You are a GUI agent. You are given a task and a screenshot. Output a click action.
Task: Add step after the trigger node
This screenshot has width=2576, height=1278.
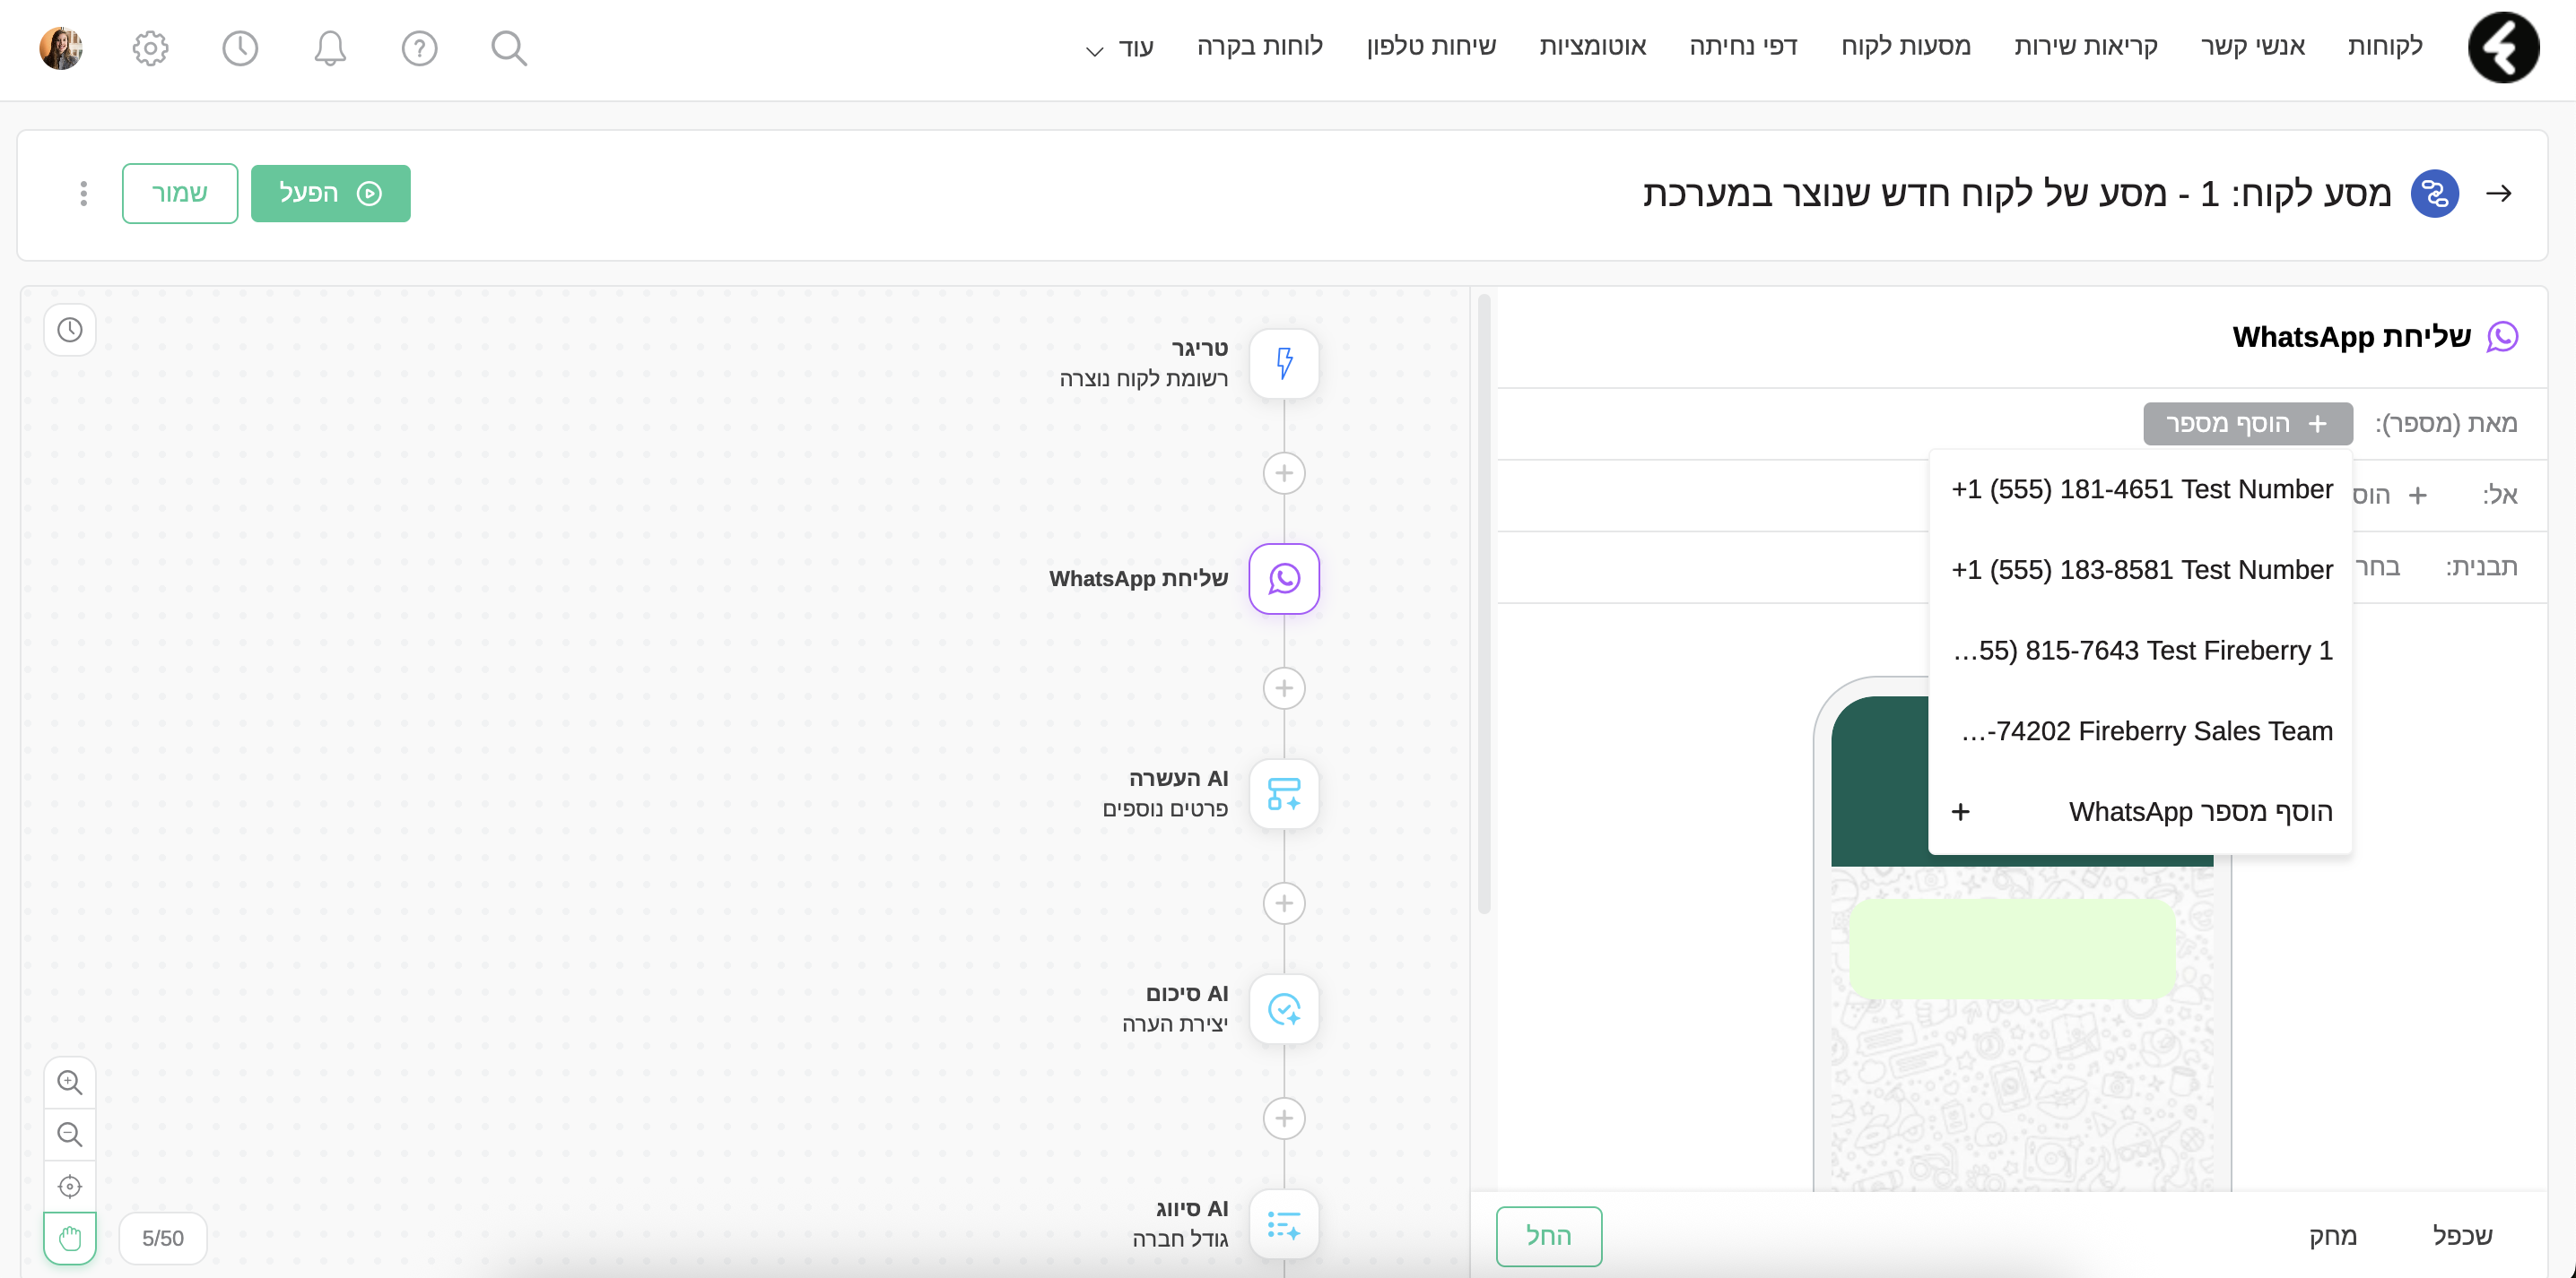[1284, 472]
